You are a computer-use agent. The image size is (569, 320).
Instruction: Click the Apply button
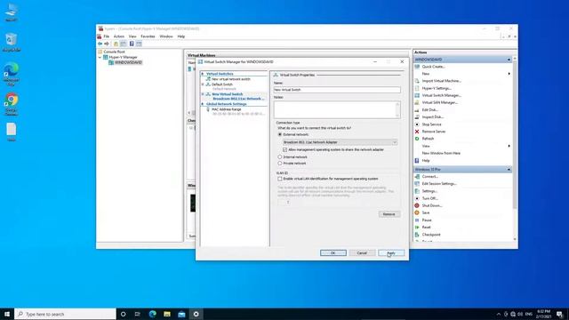pos(391,252)
